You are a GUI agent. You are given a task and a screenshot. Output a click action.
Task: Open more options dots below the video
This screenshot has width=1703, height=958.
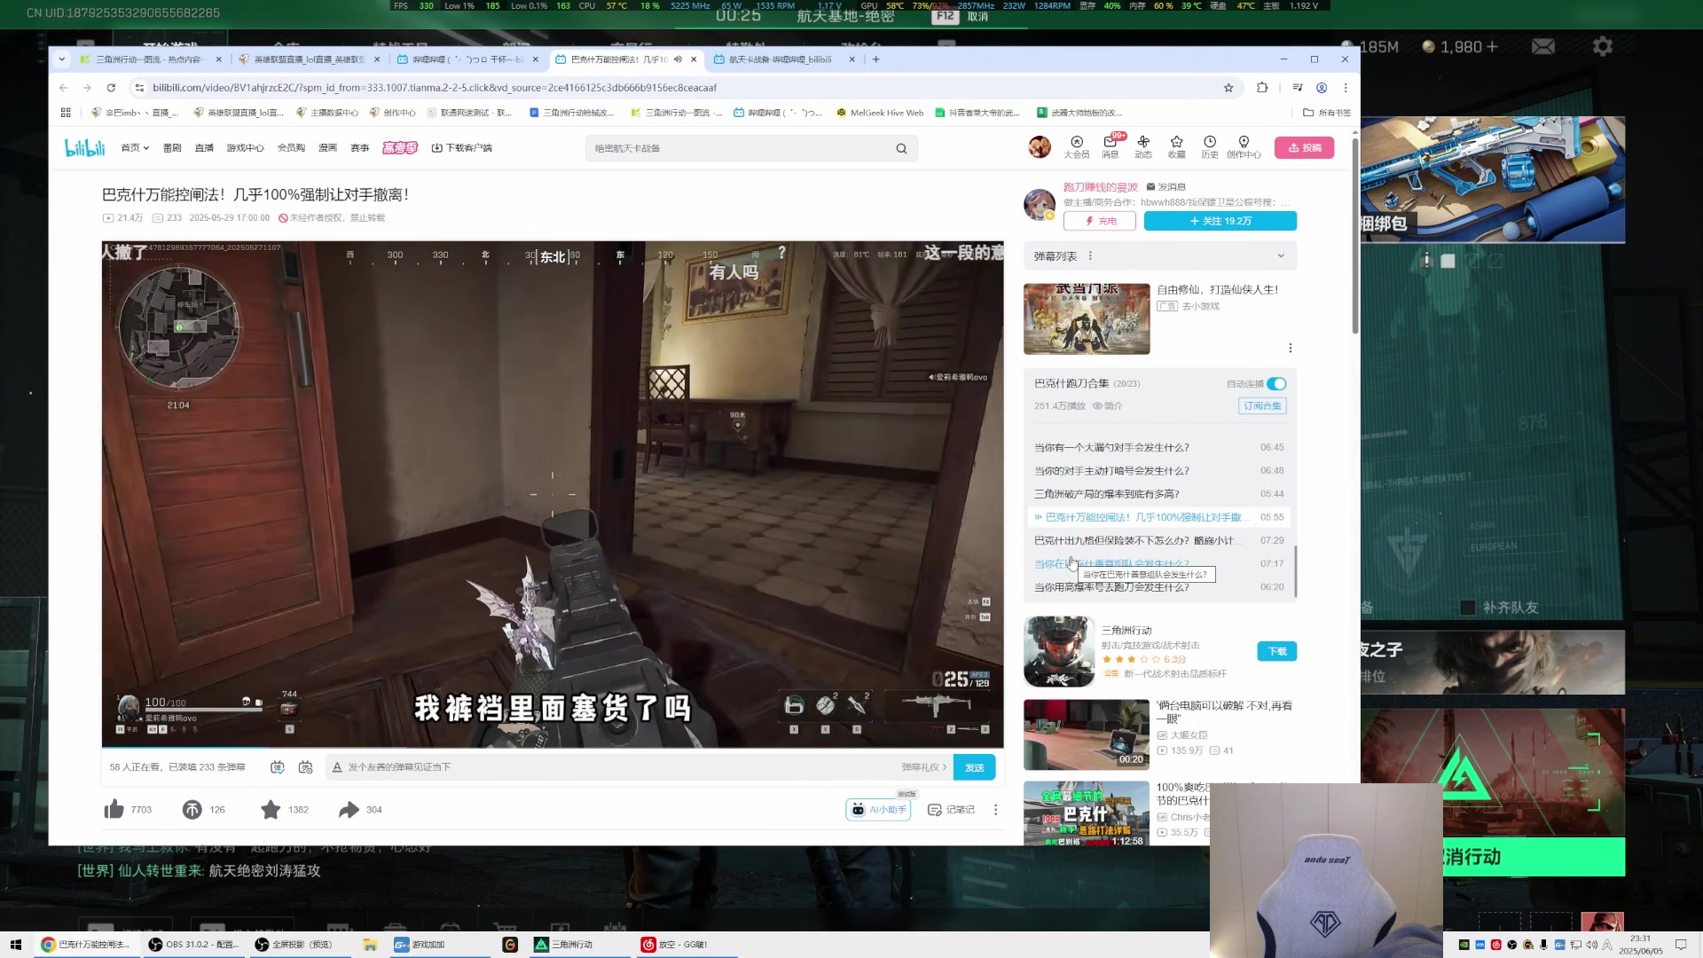click(995, 810)
